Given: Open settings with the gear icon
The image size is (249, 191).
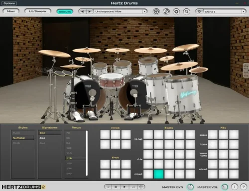Looking at the screenshot, I should coord(176,12).
